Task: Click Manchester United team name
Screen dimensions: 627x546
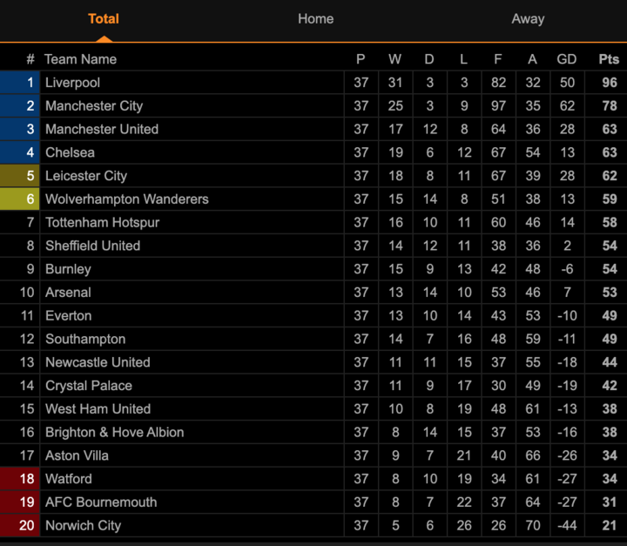Action: click(102, 129)
